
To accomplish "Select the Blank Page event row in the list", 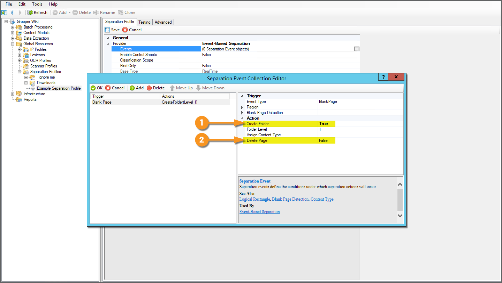I will tap(160, 102).
